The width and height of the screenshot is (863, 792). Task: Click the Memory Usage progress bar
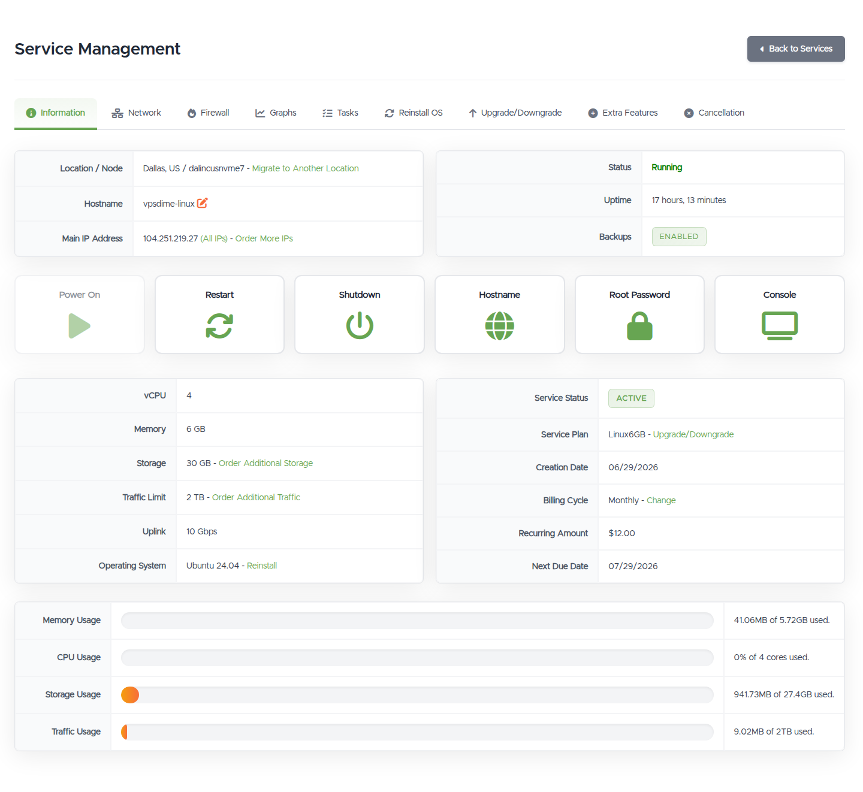pos(417,621)
